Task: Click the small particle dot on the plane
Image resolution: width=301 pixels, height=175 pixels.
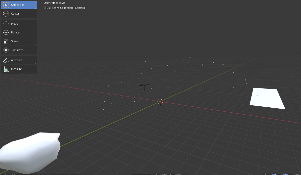Action: click(x=257, y=96)
